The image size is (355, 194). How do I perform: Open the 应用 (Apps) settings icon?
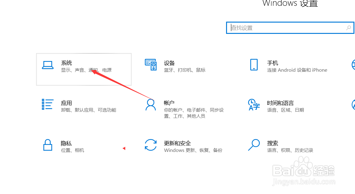click(48, 105)
